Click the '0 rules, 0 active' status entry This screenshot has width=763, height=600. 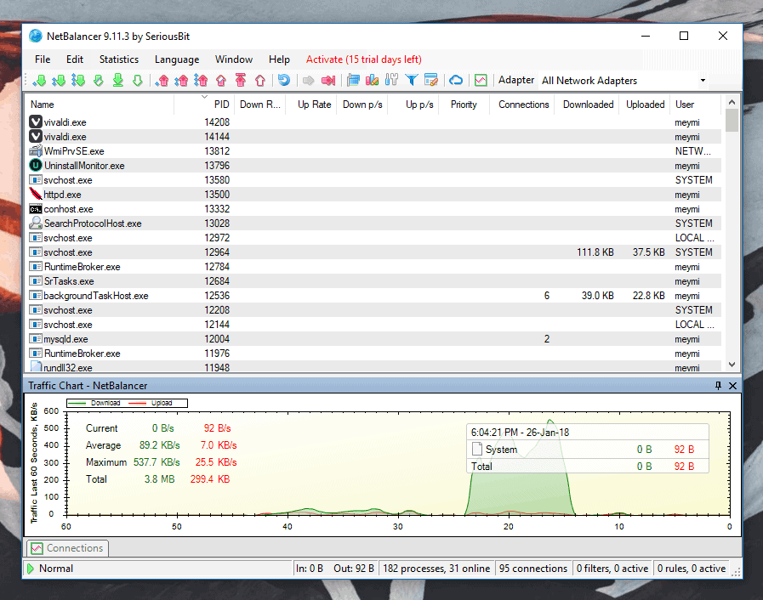click(x=692, y=569)
